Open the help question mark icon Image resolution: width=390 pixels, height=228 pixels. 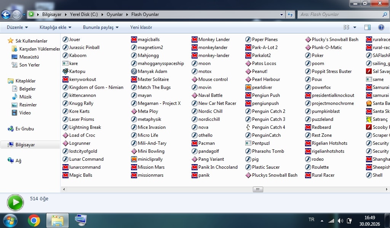pos(381,27)
